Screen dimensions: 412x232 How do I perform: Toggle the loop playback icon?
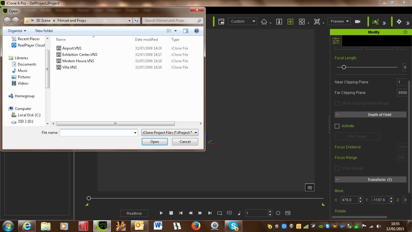point(220,213)
